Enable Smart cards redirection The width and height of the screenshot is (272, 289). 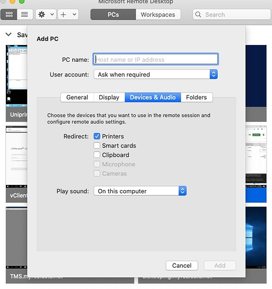(97, 146)
